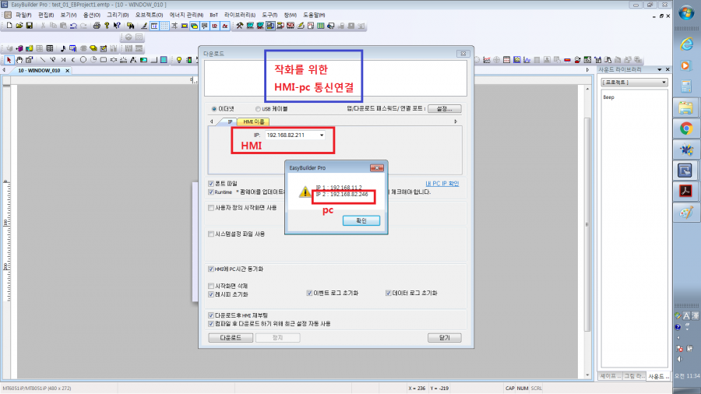The height and width of the screenshot is (394, 701).
Task: Click the 설정... port settings button
Action: coord(445,108)
